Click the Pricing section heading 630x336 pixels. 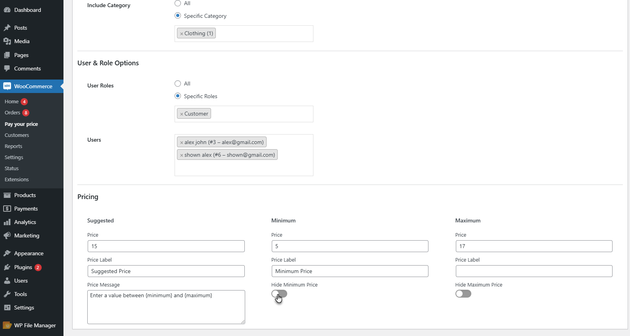88,197
